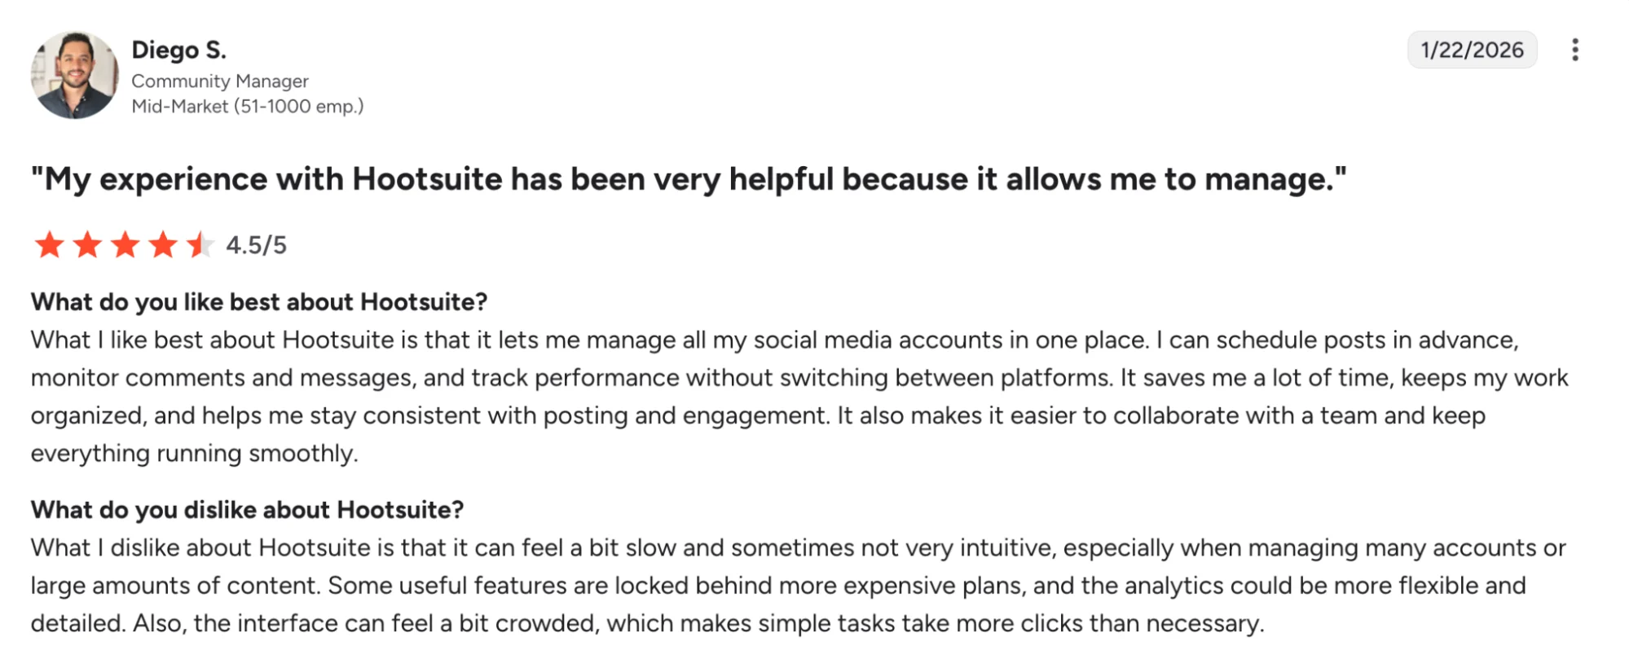Click the Community Manager job title
The width and height of the screenshot is (1629, 659).
pyautogui.click(x=220, y=81)
